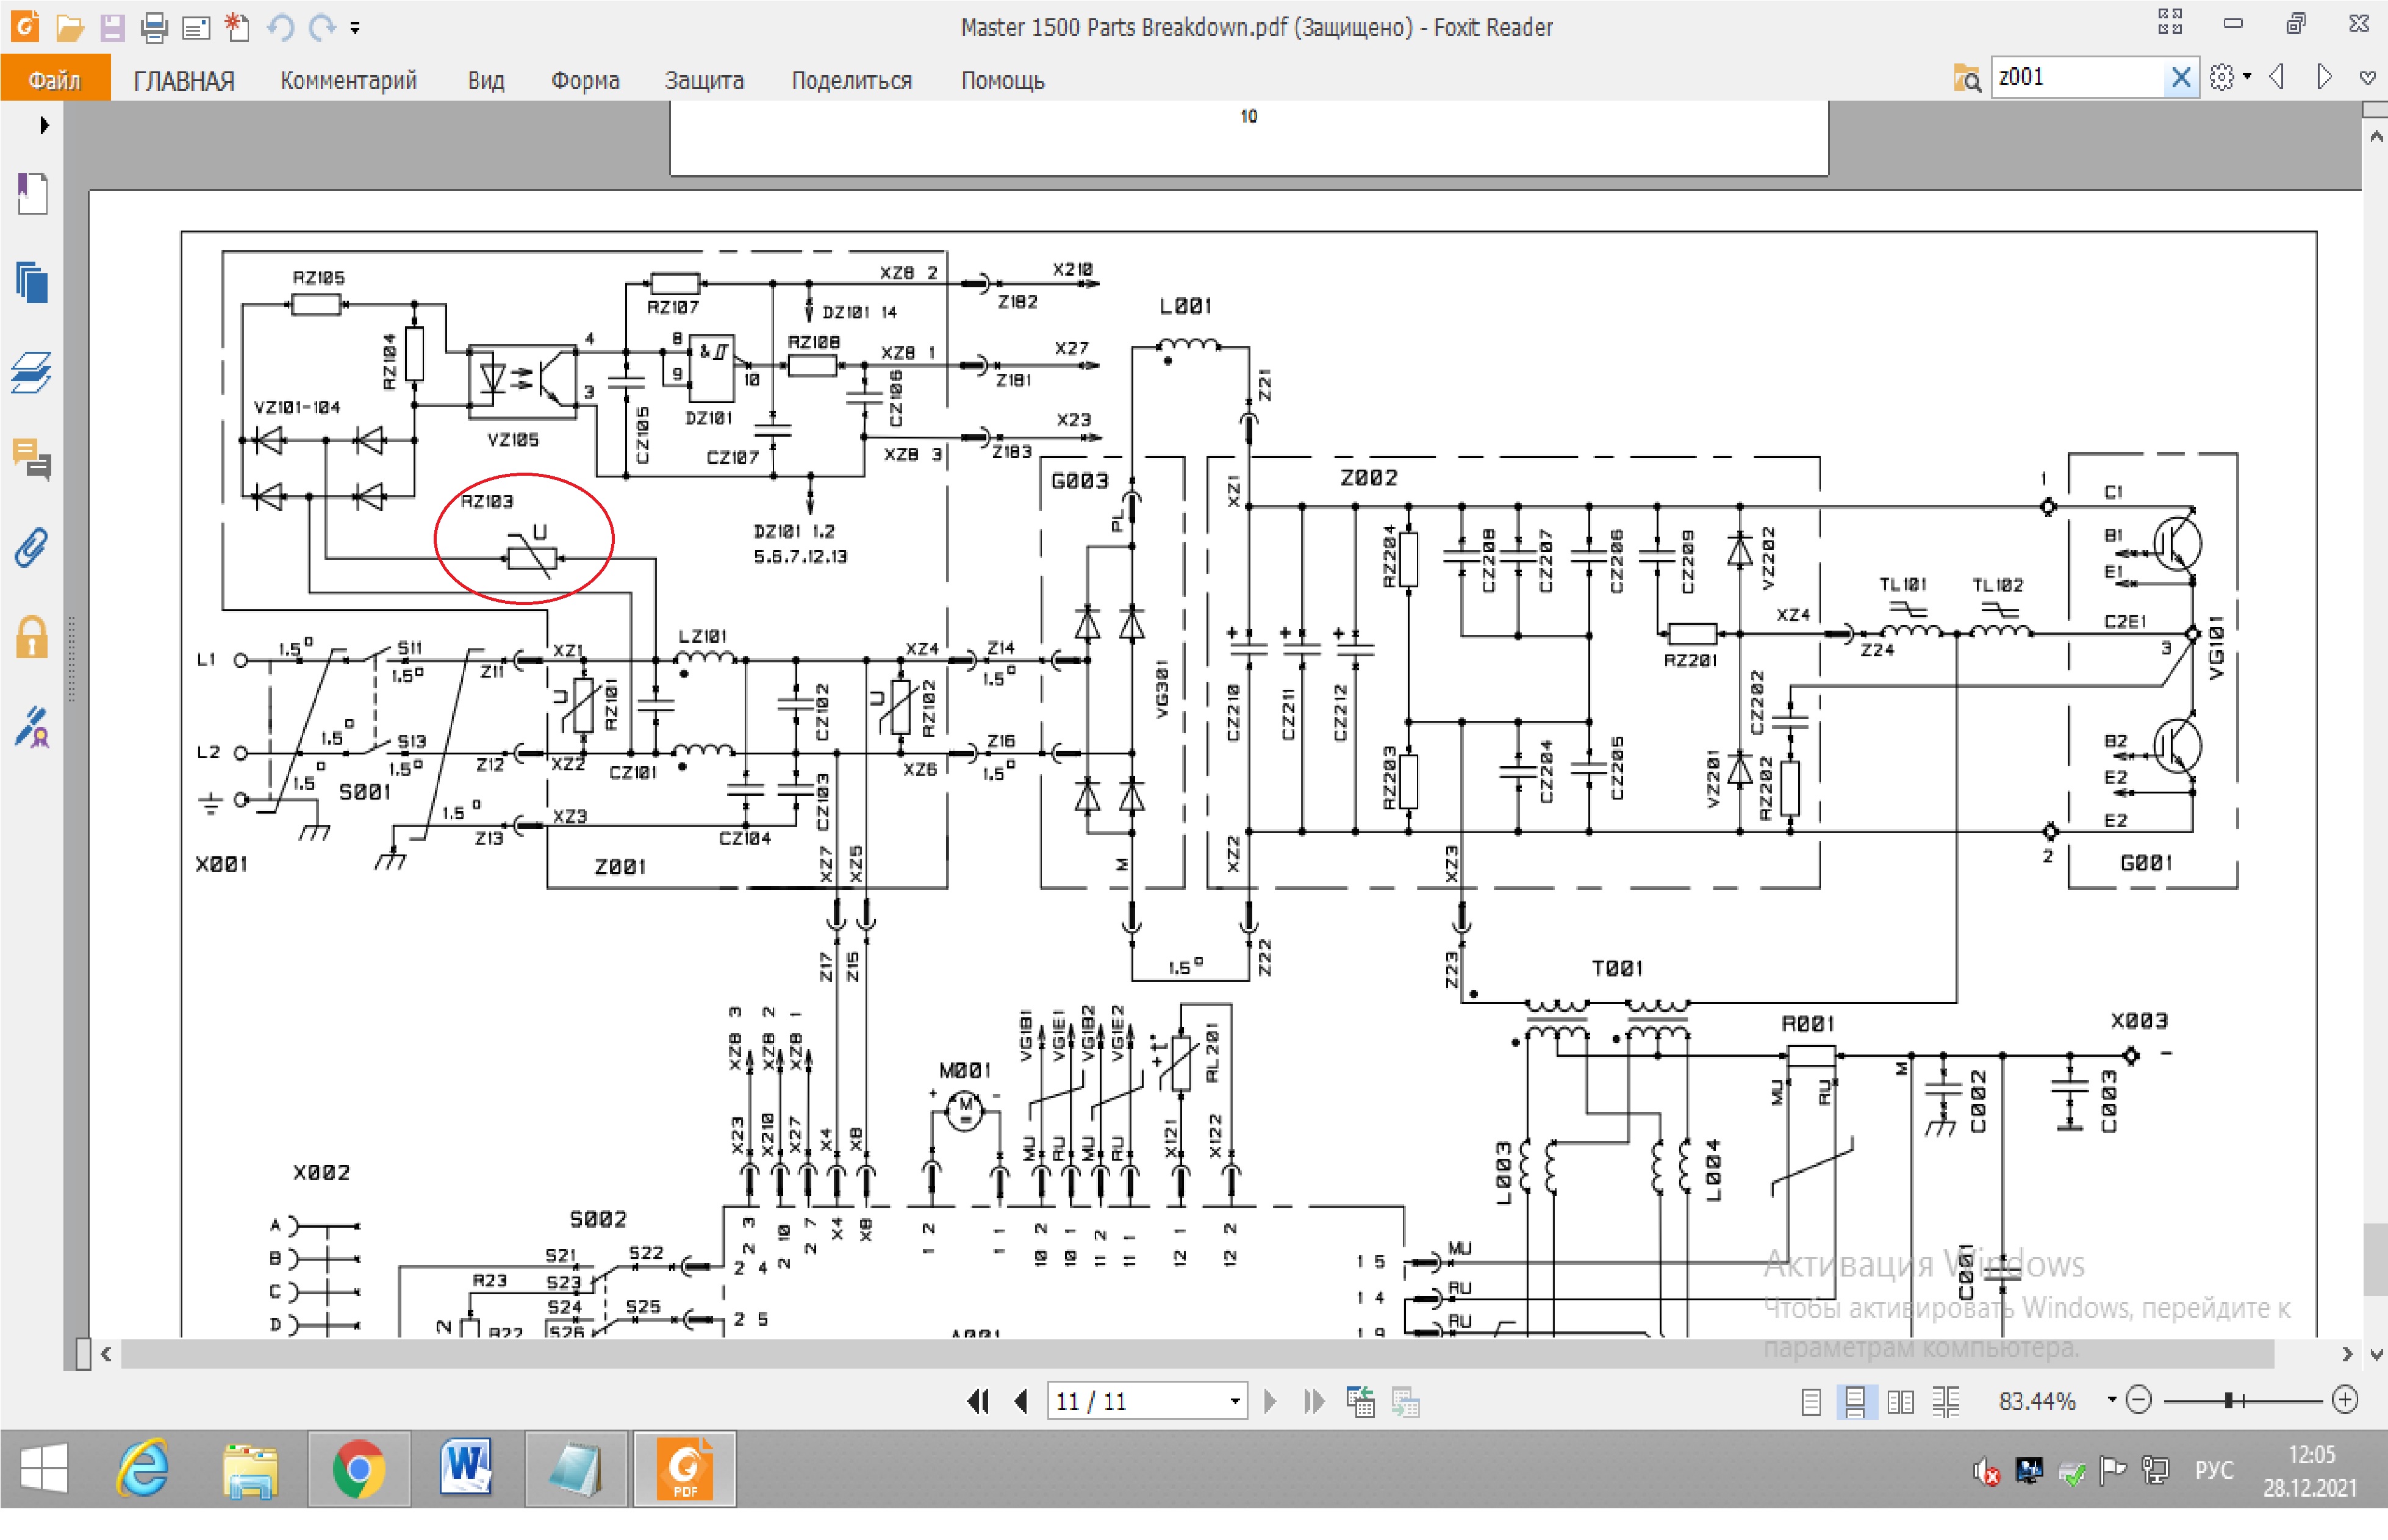Image resolution: width=2388 pixels, height=1540 pixels.
Task: Go to the next view
Action: (1405, 1402)
